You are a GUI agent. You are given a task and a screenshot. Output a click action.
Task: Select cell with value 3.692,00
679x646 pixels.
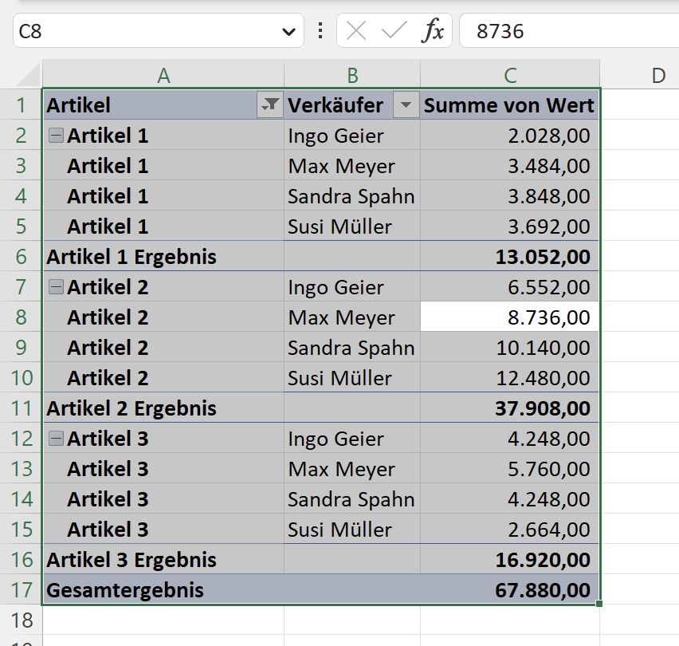[x=509, y=226]
